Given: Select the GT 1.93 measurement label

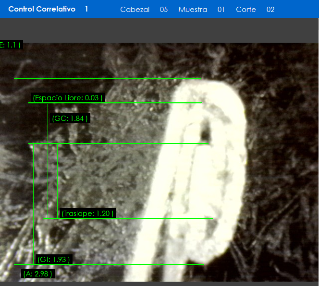Looking at the screenshot, I should 53,260.
